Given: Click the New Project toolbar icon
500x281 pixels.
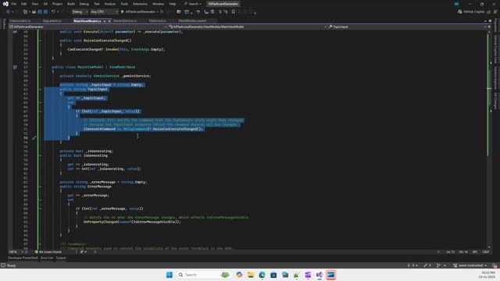Looking at the screenshot, I should [25, 12].
